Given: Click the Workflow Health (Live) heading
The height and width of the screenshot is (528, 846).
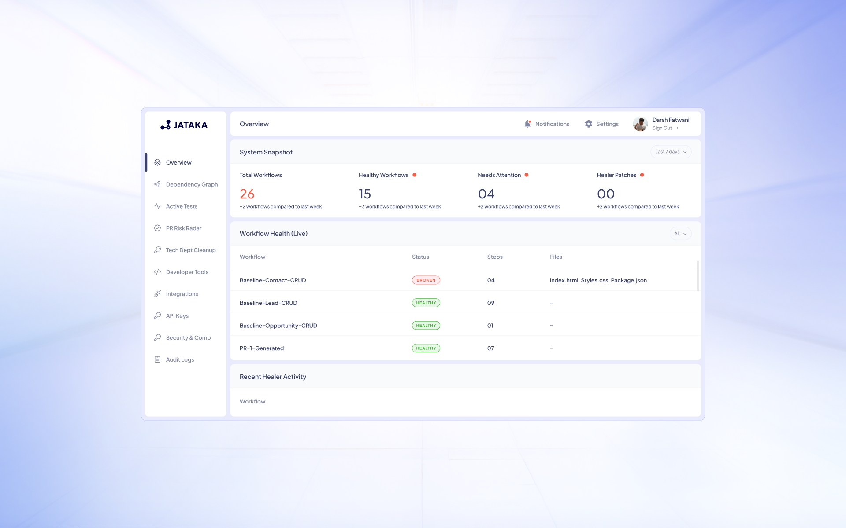Looking at the screenshot, I should 274,234.
